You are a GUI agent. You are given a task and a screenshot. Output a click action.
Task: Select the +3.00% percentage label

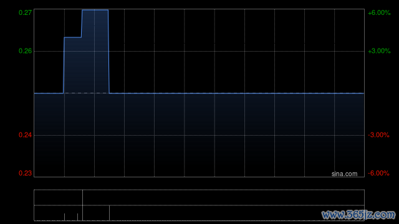[x=379, y=51]
